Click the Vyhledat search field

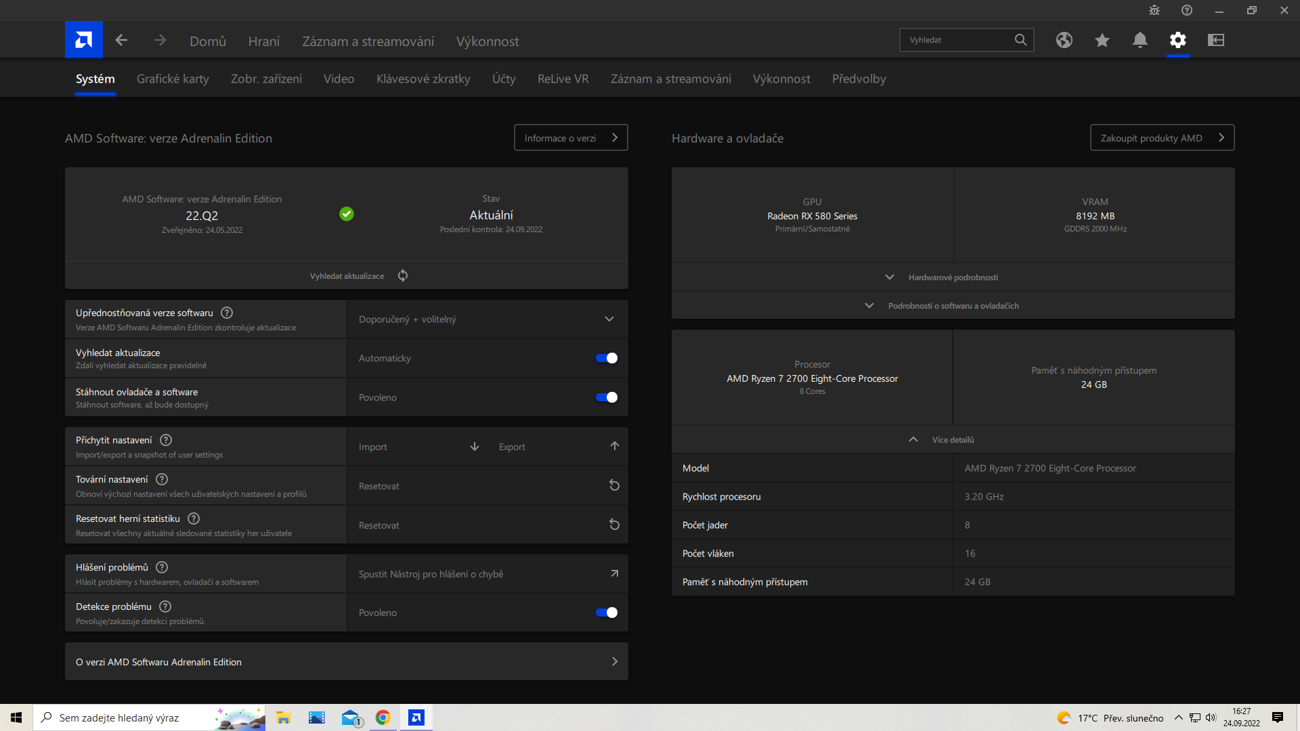point(956,40)
